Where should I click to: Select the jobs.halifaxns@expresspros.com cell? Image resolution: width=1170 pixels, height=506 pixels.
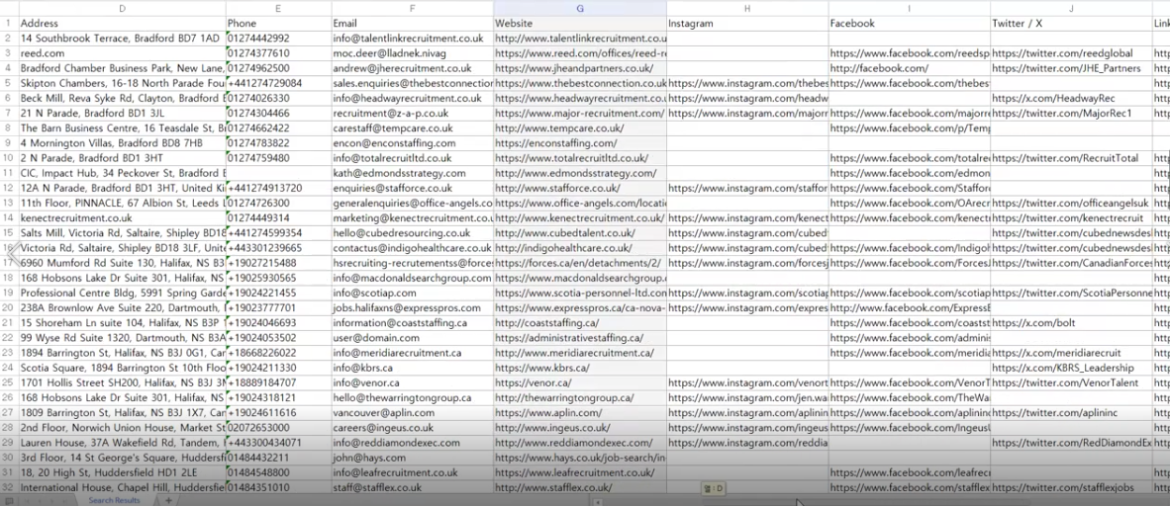(x=412, y=307)
